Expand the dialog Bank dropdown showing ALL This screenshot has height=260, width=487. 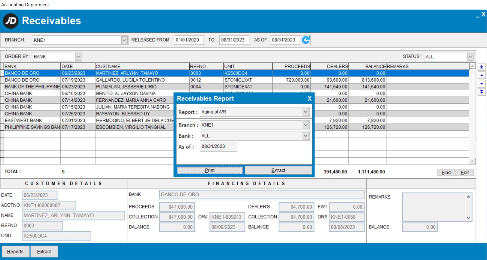pos(306,136)
